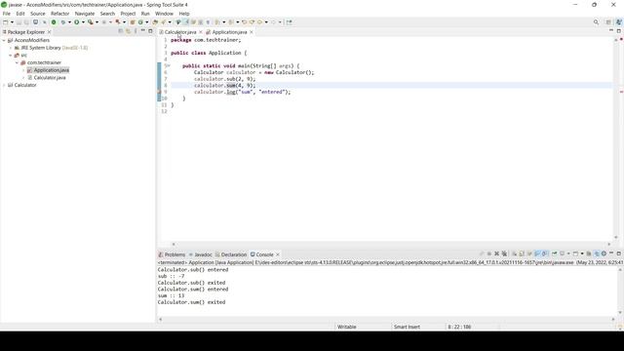The image size is (624, 351).
Task: Switch to the Javadoc tab
Action: click(203, 254)
